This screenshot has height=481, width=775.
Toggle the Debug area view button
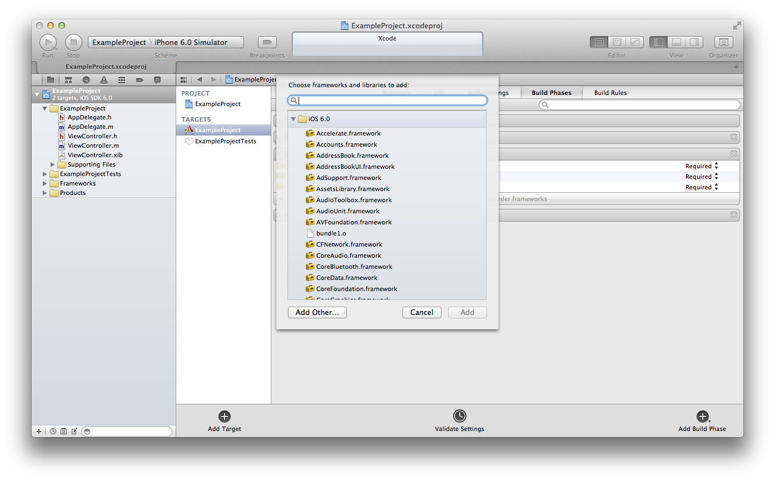pyautogui.click(x=677, y=42)
